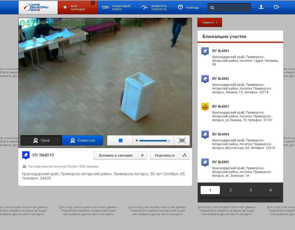Adjust the volume slider
This screenshot has width=295, height=230.
154,140
